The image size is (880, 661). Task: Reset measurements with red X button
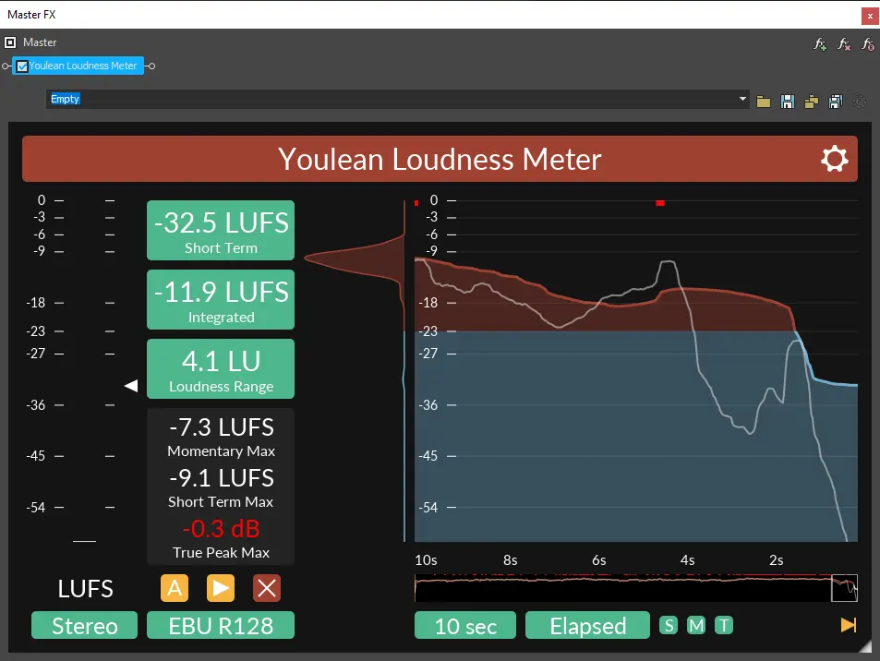coord(267,588)
